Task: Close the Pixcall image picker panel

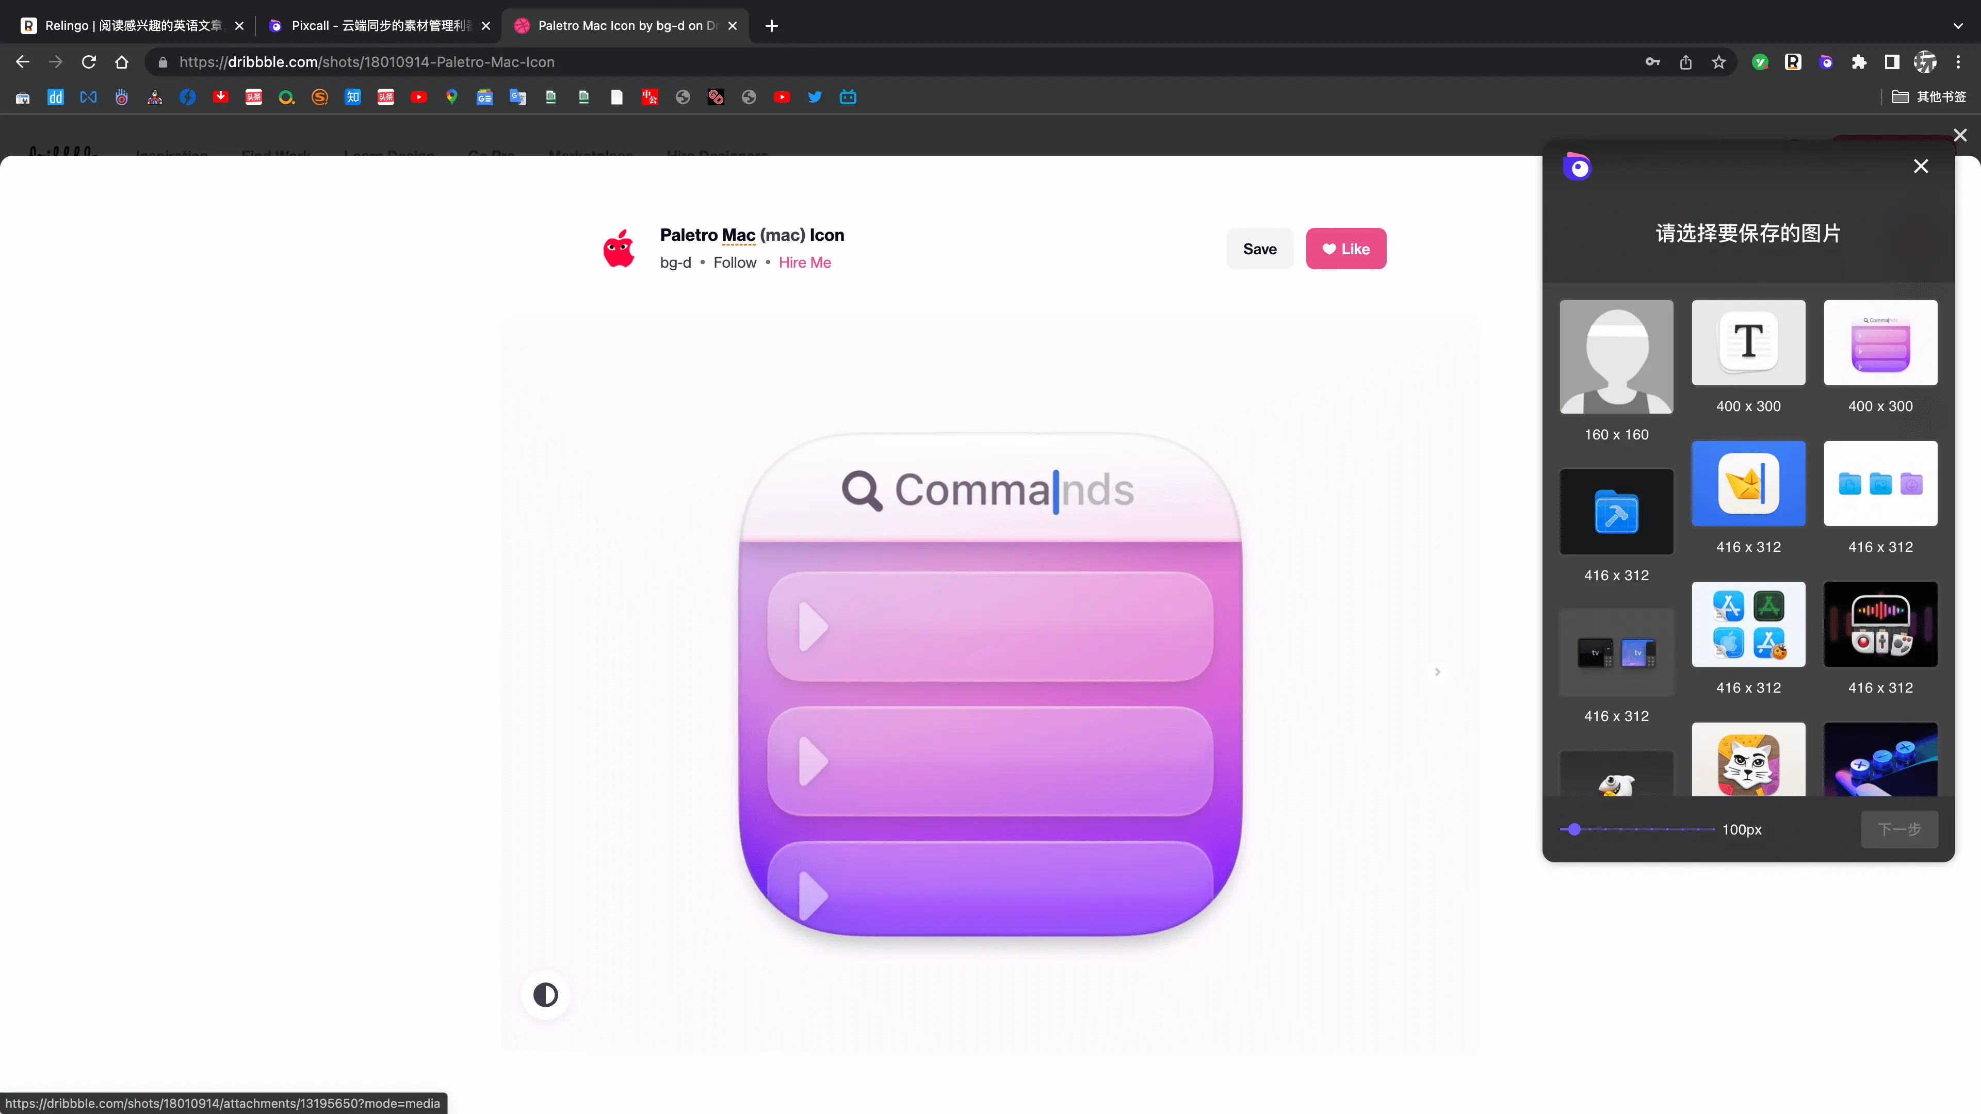Action: tap(1921, 166)
